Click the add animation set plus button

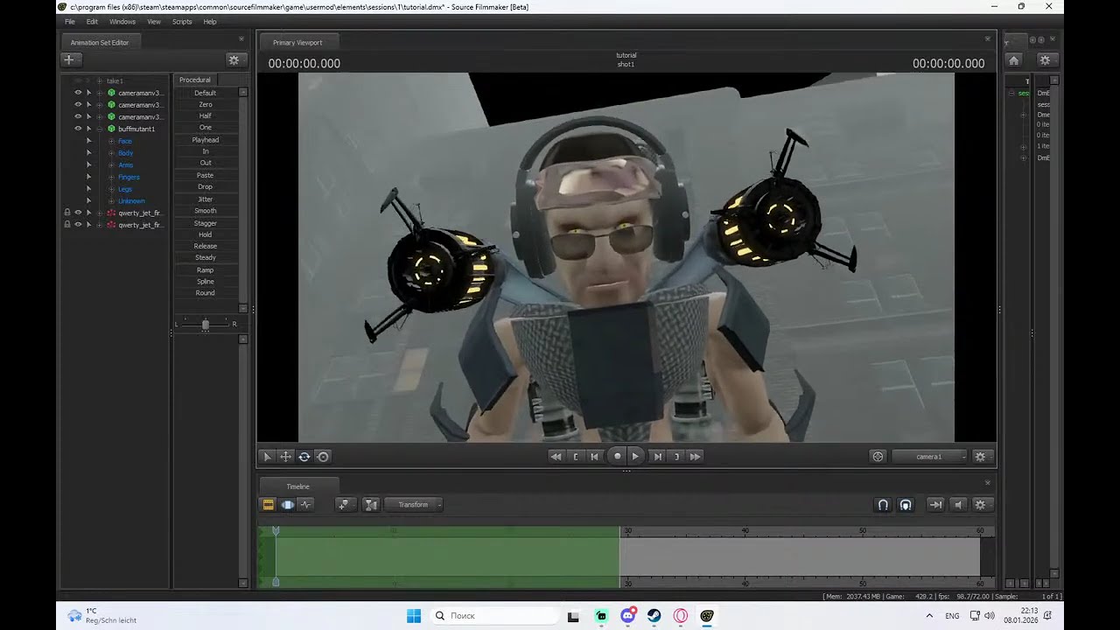pyautogui.click(x=70, y=59)
